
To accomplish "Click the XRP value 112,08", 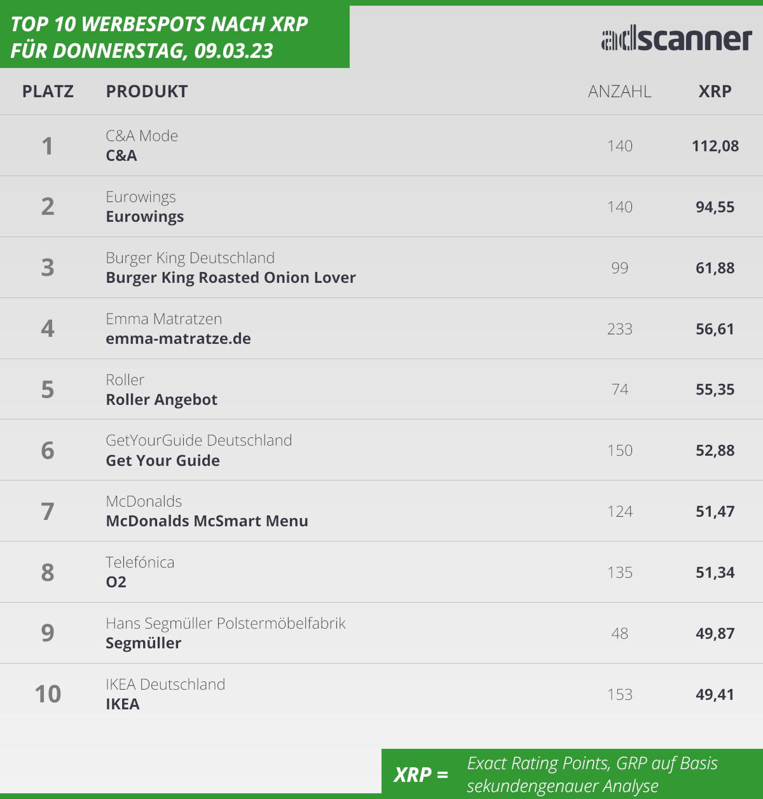I will tap(715, 146).
